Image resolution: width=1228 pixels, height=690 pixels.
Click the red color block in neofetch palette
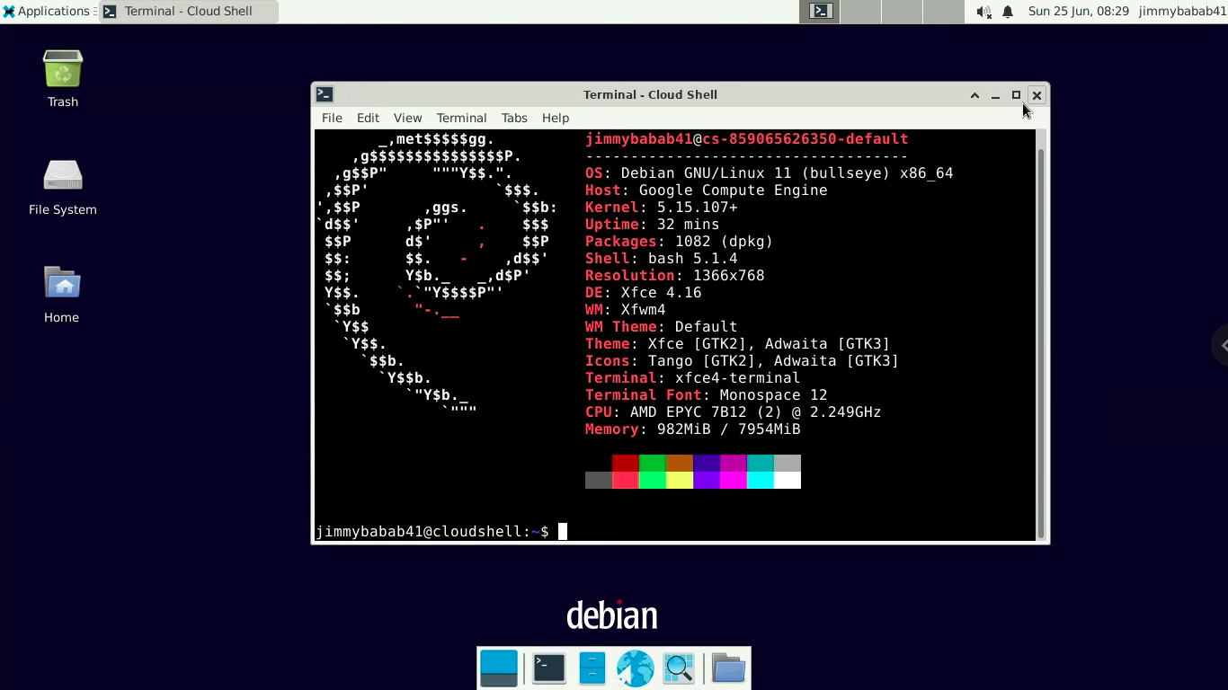coord(625,464)
